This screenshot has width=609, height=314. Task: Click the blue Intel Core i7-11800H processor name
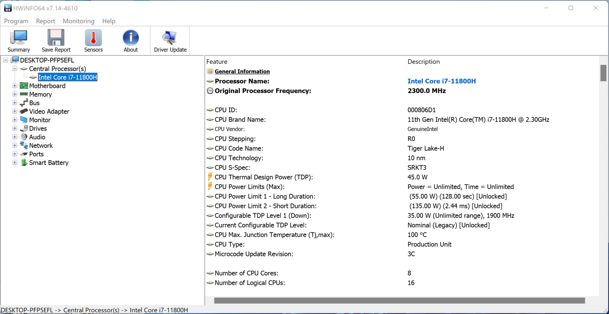442,81
